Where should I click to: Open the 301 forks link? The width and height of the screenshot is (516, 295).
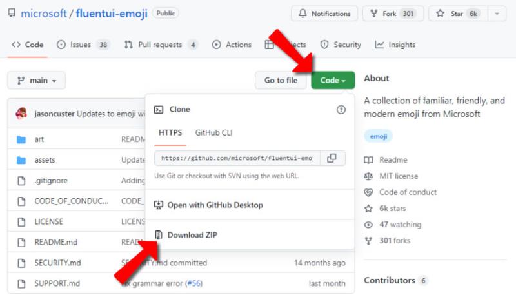click(x=395, y=241)
